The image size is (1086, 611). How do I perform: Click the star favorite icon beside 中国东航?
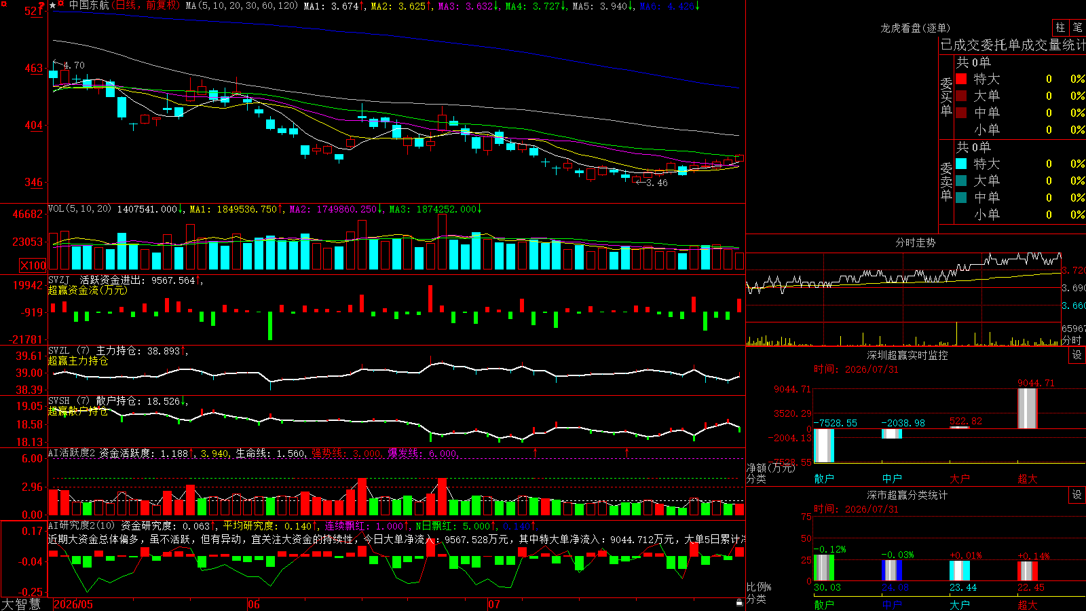pyautogui.click(x=53, y=5)
